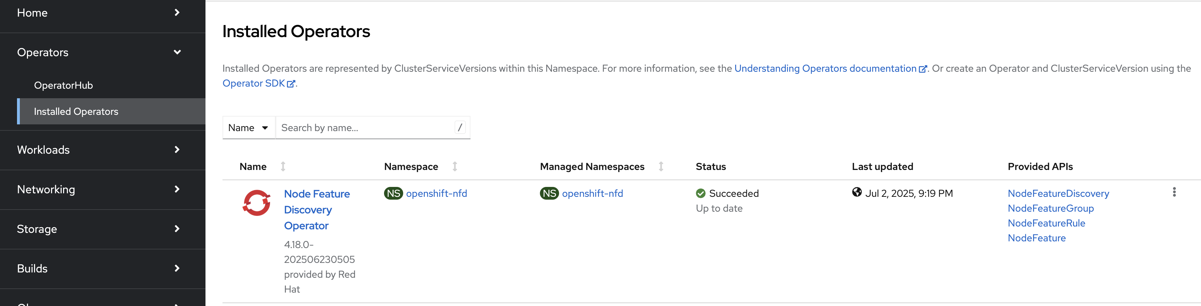Click the Search by name input field
This screenshot has width=1201, height=306.
coord(366,128)
